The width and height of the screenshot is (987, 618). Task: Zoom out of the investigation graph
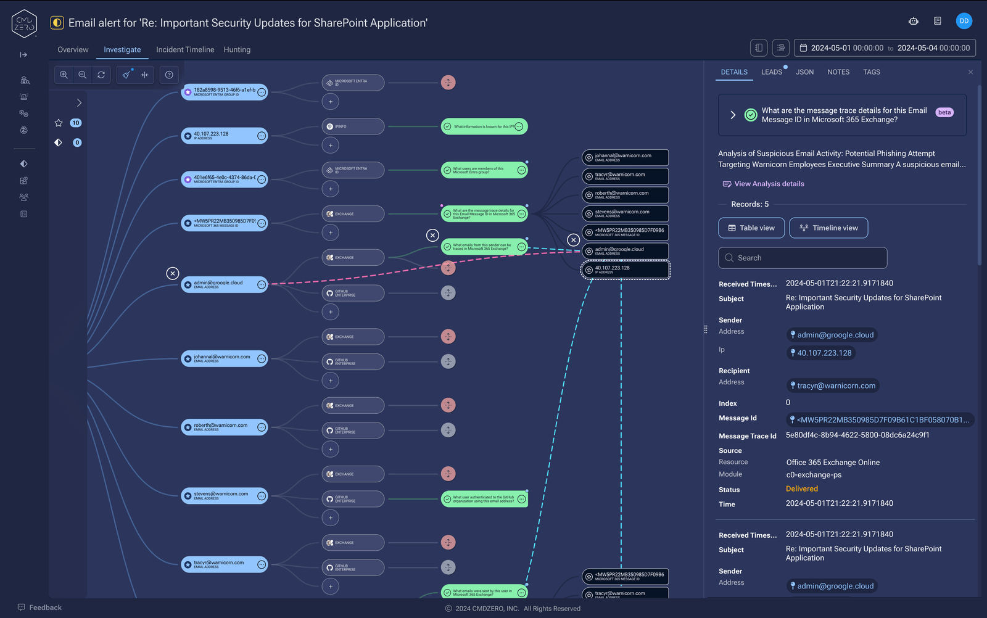(x=82, y=75)
